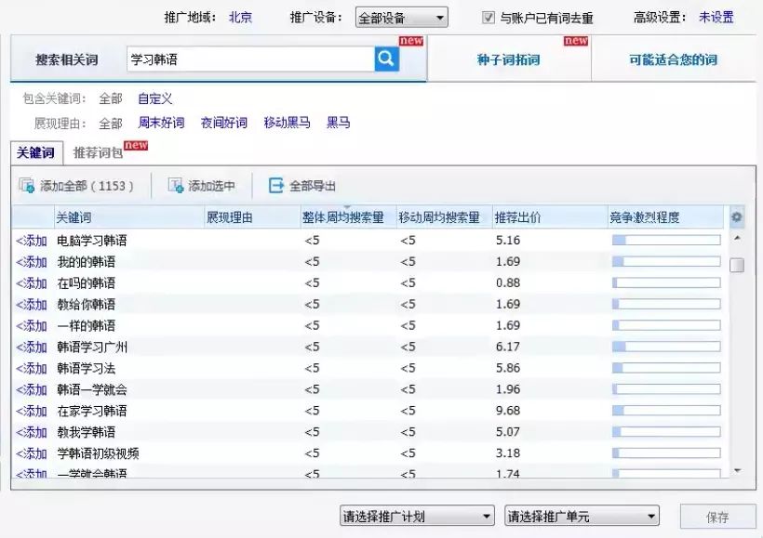Open the 可能适合您的词 tab
This screenshot has height=538, width=763.
pyautogui.click(x=673, y=59)
